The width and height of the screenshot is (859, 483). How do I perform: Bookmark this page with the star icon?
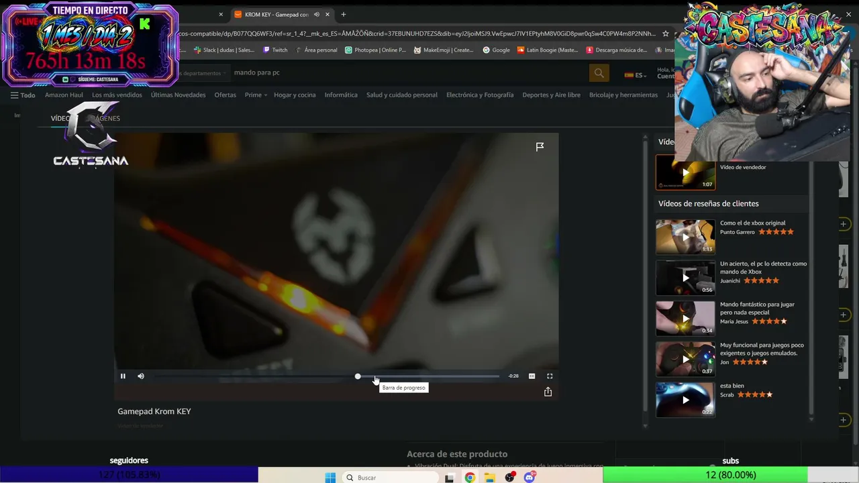point(666,34)
